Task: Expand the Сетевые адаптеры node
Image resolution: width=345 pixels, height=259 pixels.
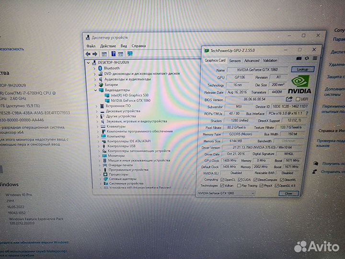Action: click(x=100, y=179)
